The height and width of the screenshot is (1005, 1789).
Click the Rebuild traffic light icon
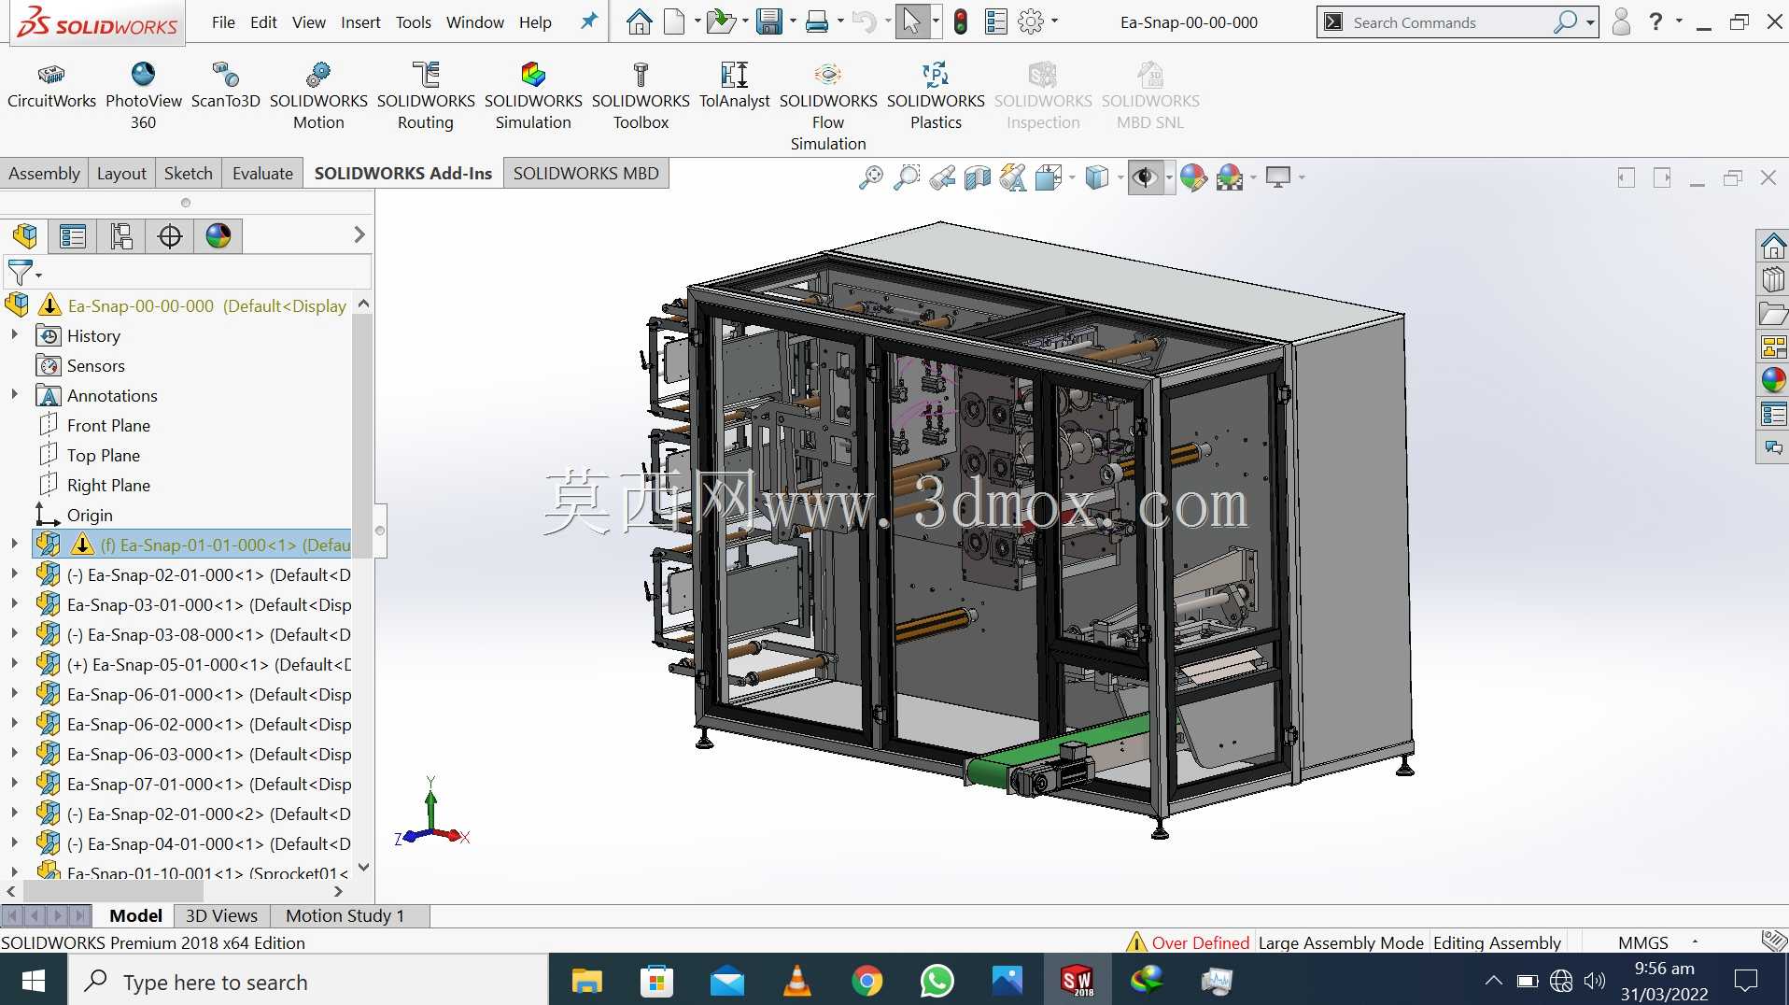point(961,21)
